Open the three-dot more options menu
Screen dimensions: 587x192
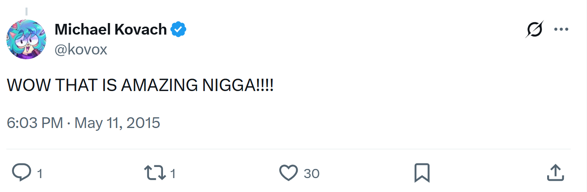561,29
